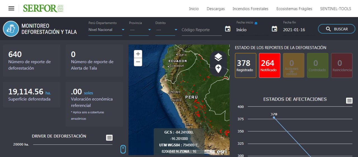
Task: Open Ecosistemas Frágiles page
Action: click(294, 9)
